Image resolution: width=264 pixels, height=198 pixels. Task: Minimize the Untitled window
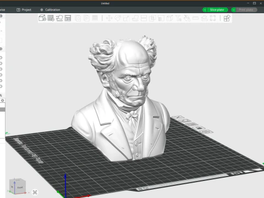[x=248, y=3]
